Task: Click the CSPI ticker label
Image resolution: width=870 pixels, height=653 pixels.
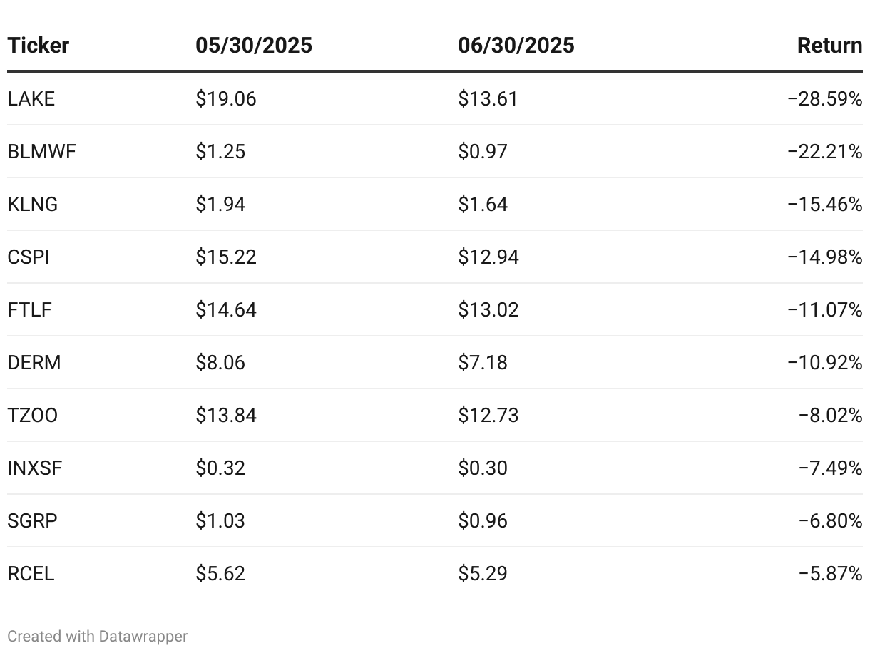Action: (x=29, y=257)
